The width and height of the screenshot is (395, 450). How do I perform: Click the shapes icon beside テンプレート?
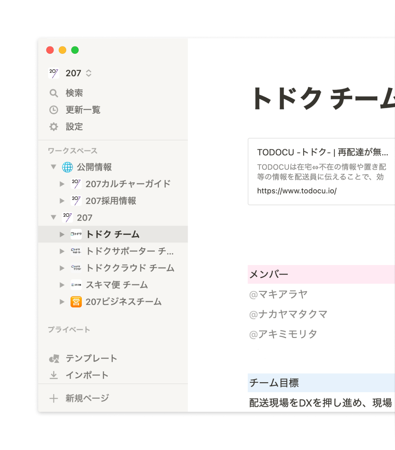(54, 359)
